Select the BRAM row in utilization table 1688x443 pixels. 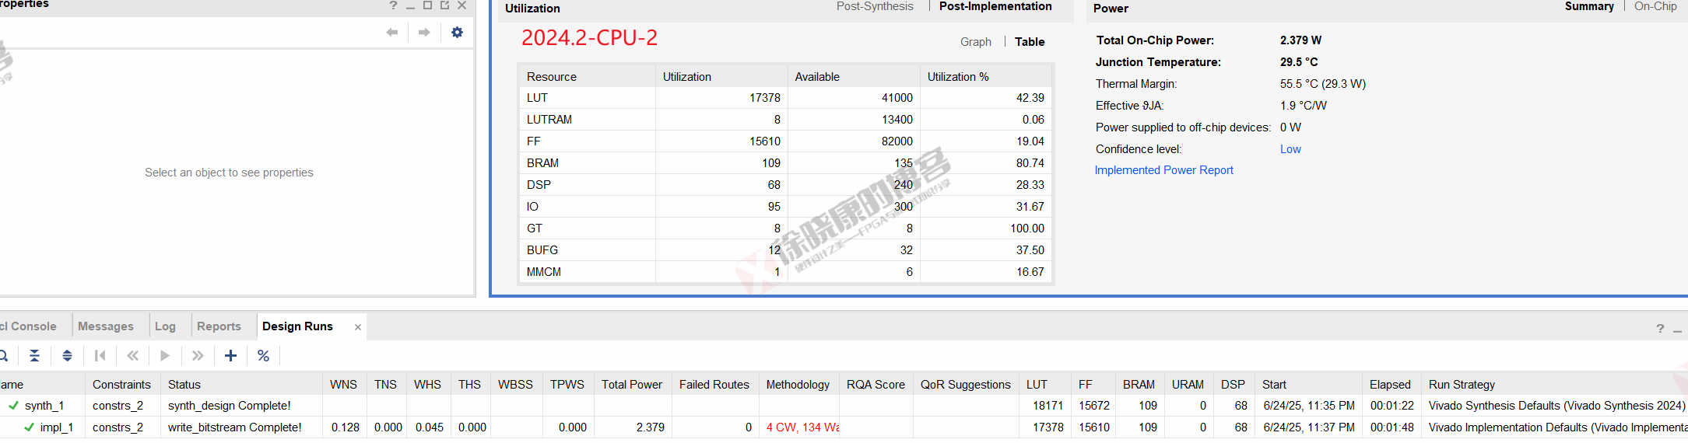786,162
